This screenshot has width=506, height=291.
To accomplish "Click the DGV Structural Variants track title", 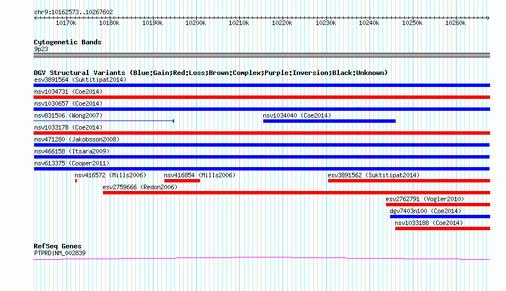I will (x=210, y=73).
